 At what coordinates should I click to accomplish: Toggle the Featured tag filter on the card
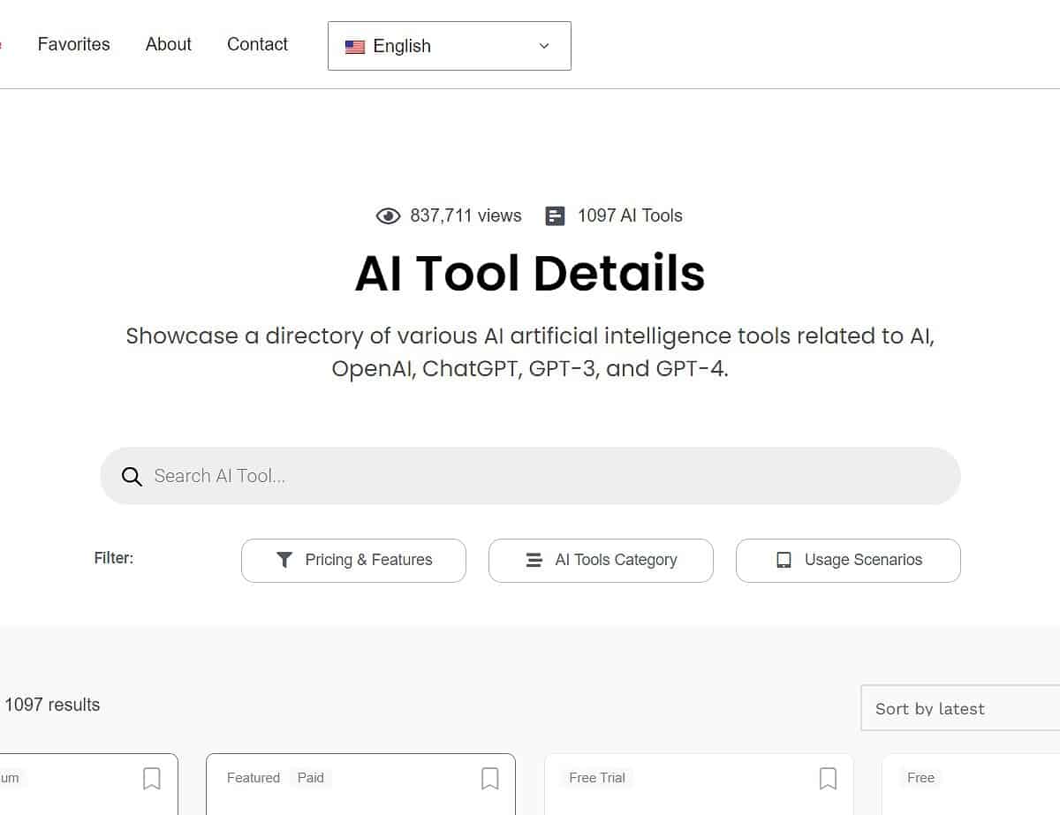(x=253, y=778)
